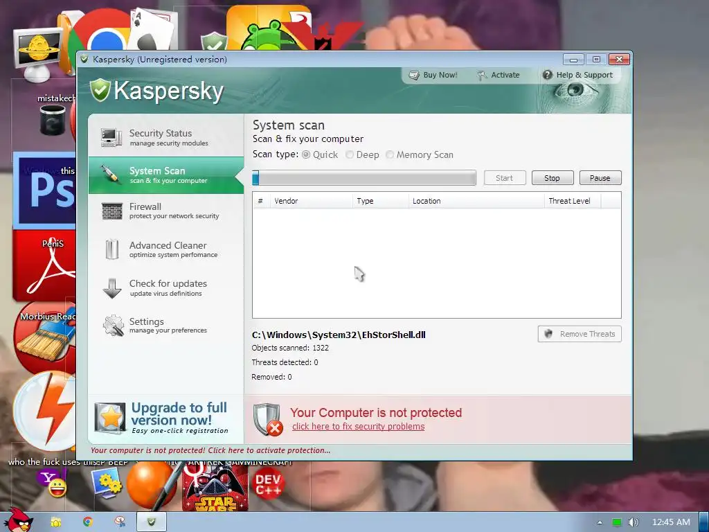Open the gears monitor desktop icon
This screenshot has width=709, height=532.
107,483
